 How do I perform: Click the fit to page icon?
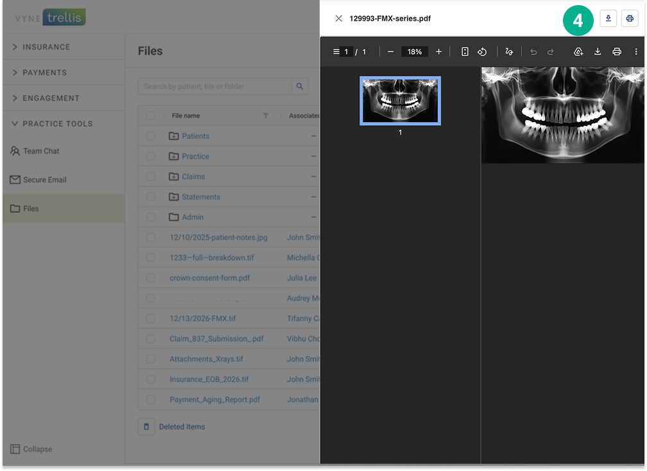click(465, 52)
